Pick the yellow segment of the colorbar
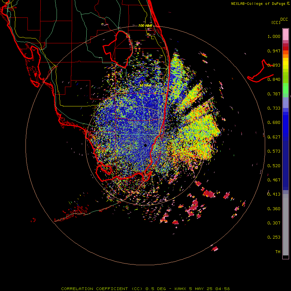This screenshot has width=291, height=291. tap(286, 63)
